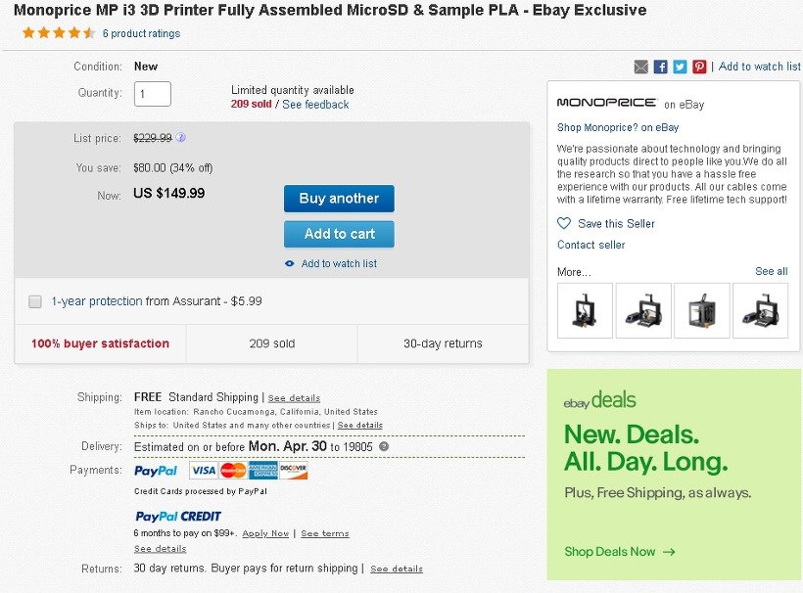Open the enclosed cube printer thumbnail

pyautogui.click(x=702, y=310)
